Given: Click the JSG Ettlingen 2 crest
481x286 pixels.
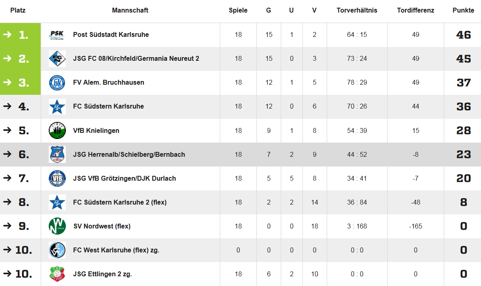Looking at the screenshot, I should (57, 274).
